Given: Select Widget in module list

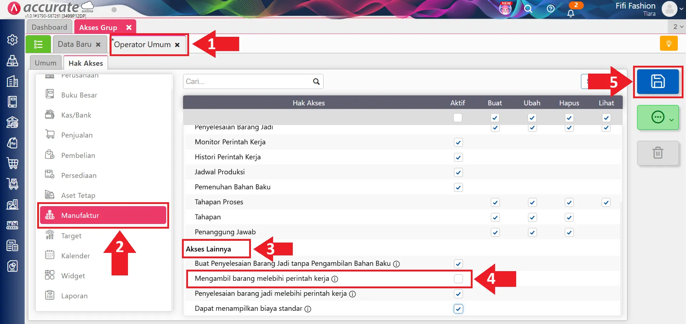Looking at the screenshot, I should 103,276.
